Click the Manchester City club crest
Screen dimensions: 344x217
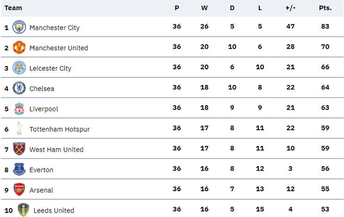[x=19, y=27]
